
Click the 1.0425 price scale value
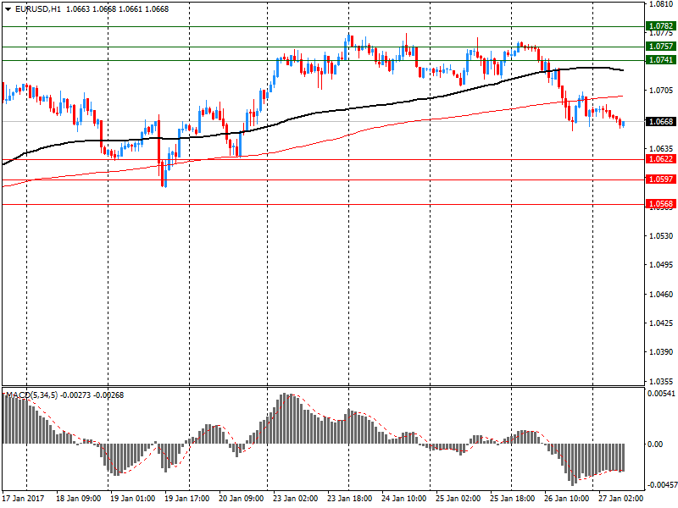click(661, 323)
